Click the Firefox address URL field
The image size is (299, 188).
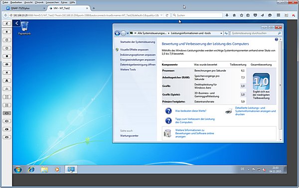pyautogui.click(x=86, y=15)
